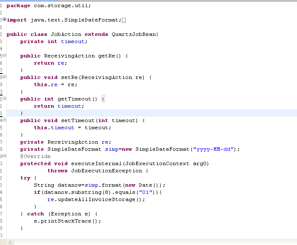Collapse the setRe method fold
297x245 pixels.
click(x=4, y=77)
